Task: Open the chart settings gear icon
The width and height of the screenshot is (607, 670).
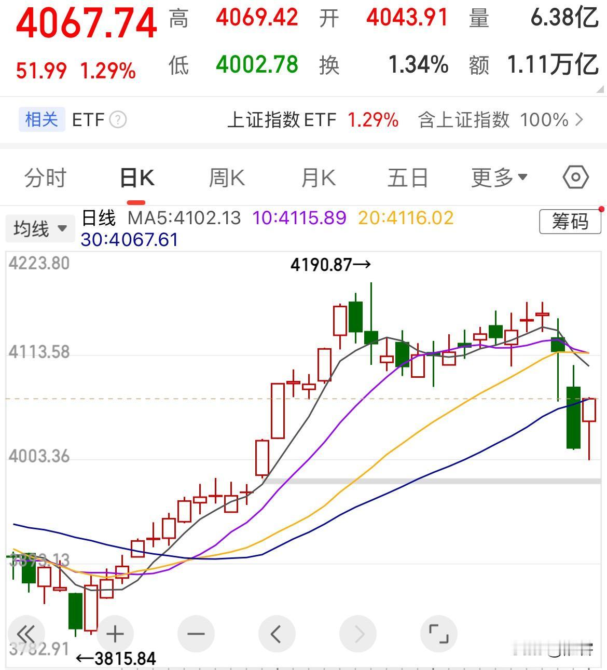Action: point(574,177)
